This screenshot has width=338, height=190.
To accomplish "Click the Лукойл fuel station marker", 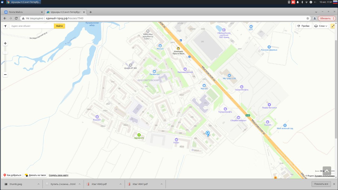I will 267,122.
